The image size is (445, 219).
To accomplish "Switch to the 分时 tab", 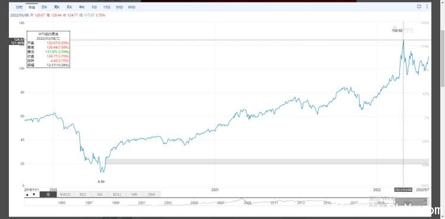I will point(19,7).
